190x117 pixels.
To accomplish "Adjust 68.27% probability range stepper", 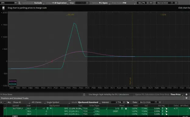I will [x=148, y=3].
